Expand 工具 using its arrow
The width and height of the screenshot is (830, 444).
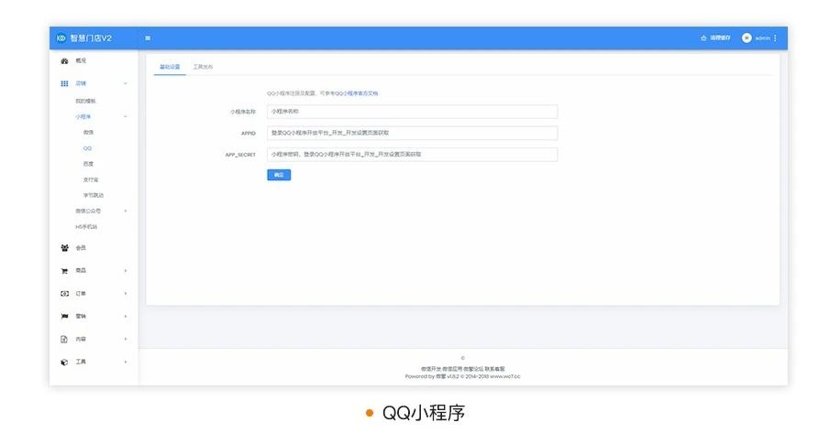[126, 363]
